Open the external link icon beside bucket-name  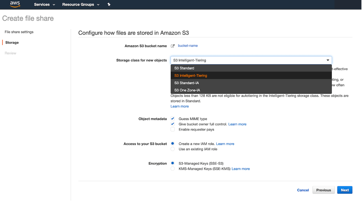[173, 46]
